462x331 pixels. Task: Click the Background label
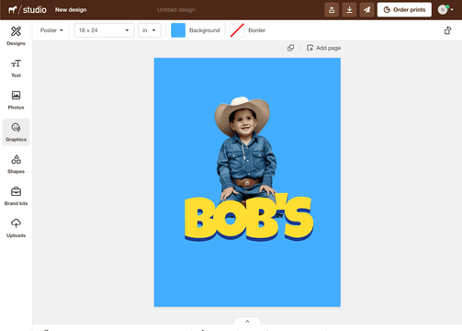(205, 30)
